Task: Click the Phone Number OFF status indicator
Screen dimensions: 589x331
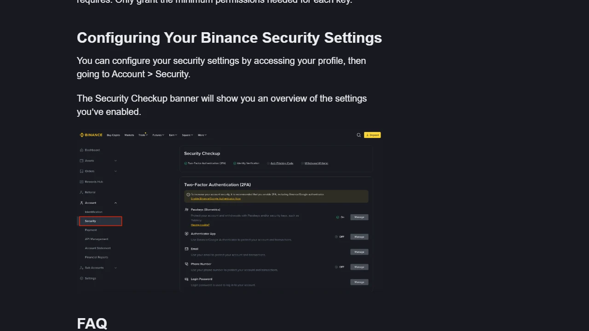Action: pos(340,267)
